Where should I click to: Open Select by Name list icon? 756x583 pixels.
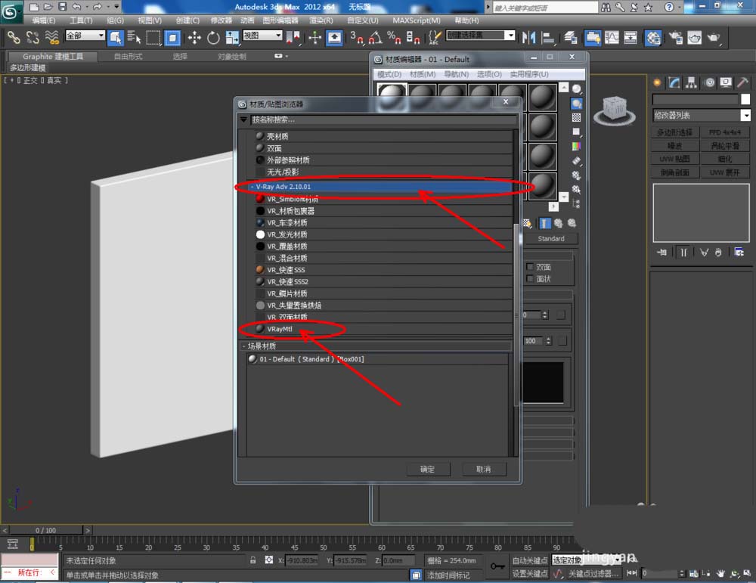click(134, 38)
